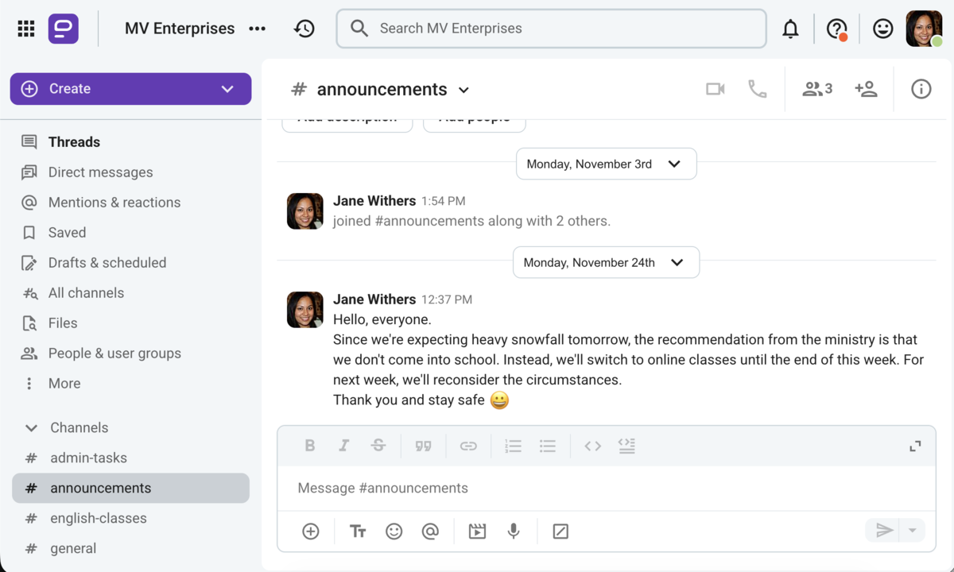Image resolution: width=954 pixels, height=572 pixels.
Task: Open Mentions & reactions in sidebar
Action: pos(114,203)
